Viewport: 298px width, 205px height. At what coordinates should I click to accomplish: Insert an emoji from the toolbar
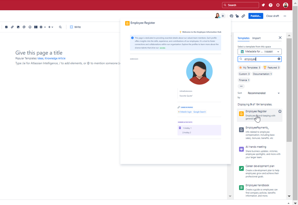(30, 27)
